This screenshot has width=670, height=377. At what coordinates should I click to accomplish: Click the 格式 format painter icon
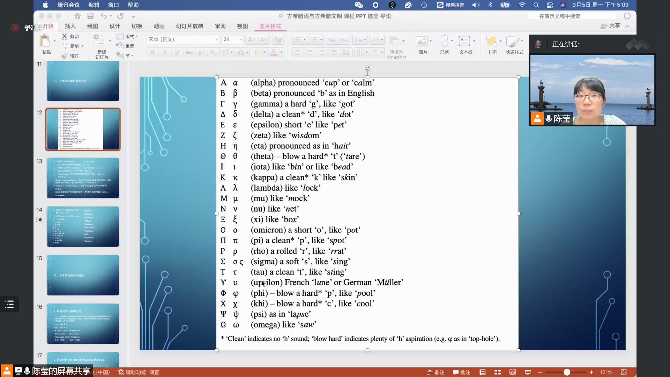pos(65,56)
